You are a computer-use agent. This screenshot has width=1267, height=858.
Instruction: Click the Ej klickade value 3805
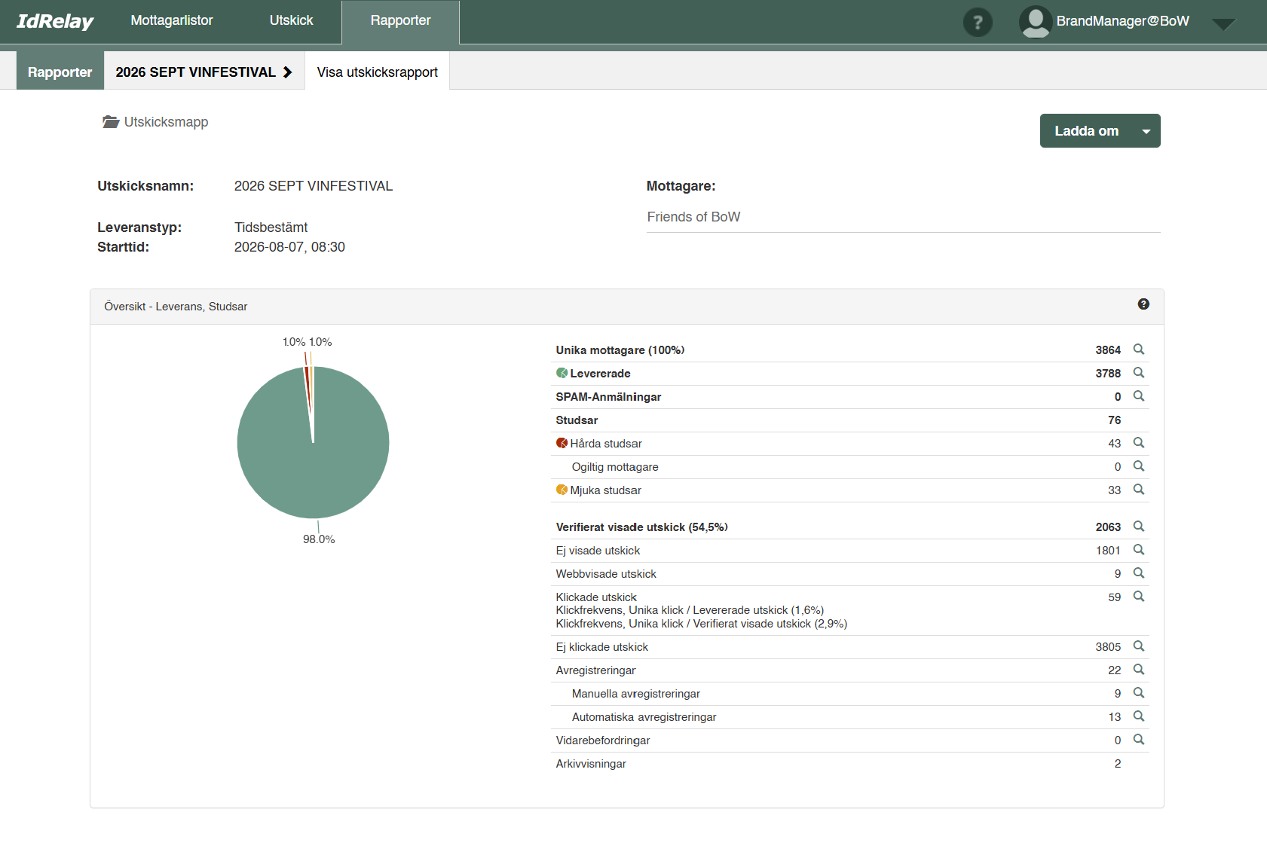coord(1108,647)
